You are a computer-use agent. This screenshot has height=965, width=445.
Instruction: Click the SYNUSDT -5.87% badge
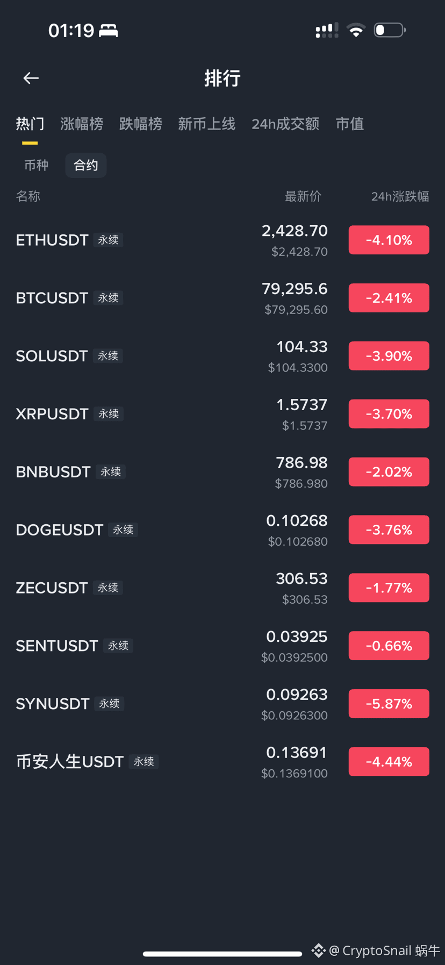click(x=389, y=704)
